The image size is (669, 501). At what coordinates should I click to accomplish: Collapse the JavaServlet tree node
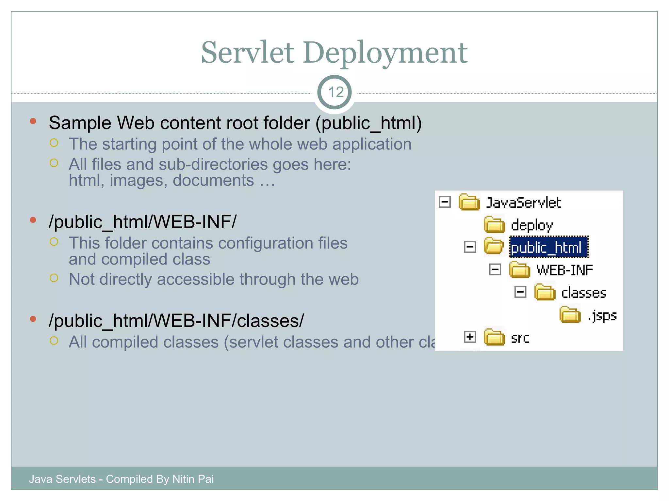pyautogui.click(x=445, y=202)
